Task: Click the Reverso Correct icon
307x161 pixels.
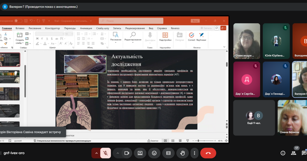Action: [191, 37]
